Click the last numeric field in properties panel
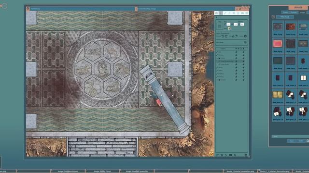This screenshot has width=309, height=173. [242, 25]
